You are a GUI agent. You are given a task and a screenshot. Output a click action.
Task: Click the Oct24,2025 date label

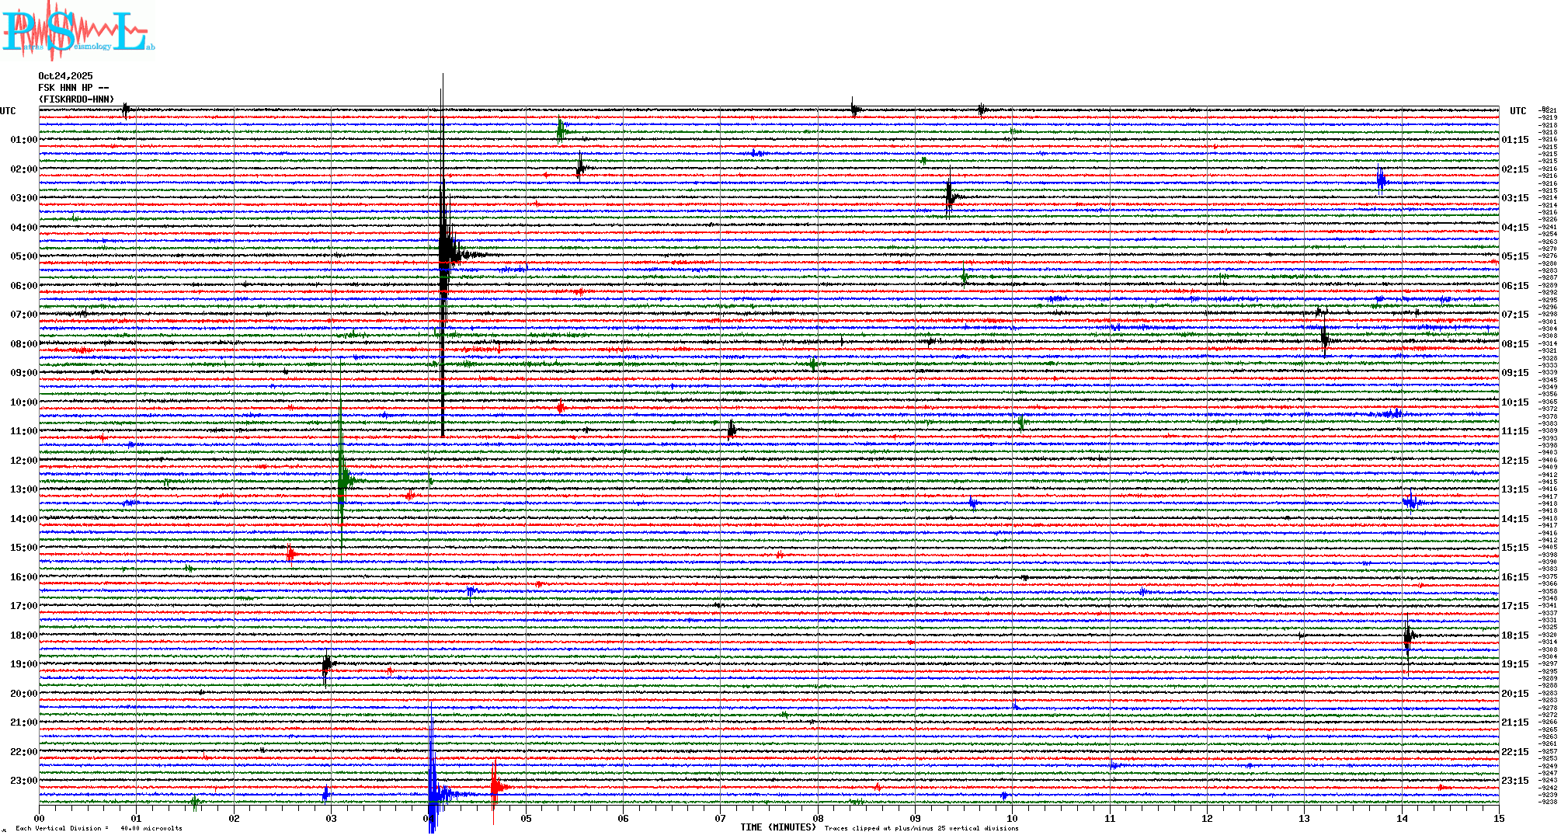coord(65,76)
